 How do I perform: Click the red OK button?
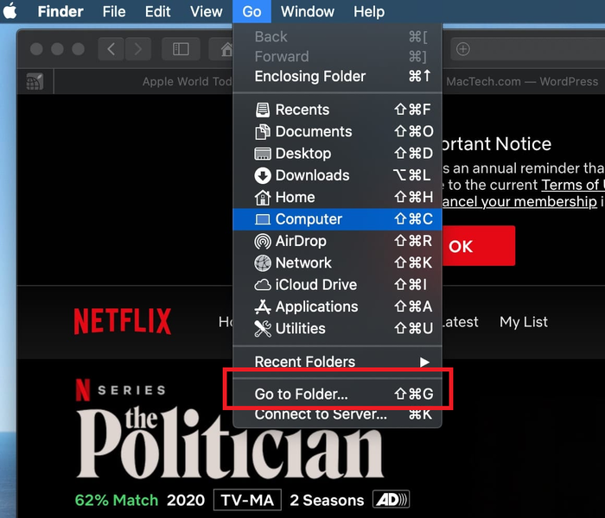pyautogui.click(x=479, y=246)
